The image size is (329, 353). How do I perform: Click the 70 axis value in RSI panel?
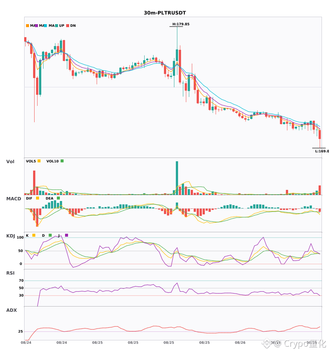pos(21,281)
